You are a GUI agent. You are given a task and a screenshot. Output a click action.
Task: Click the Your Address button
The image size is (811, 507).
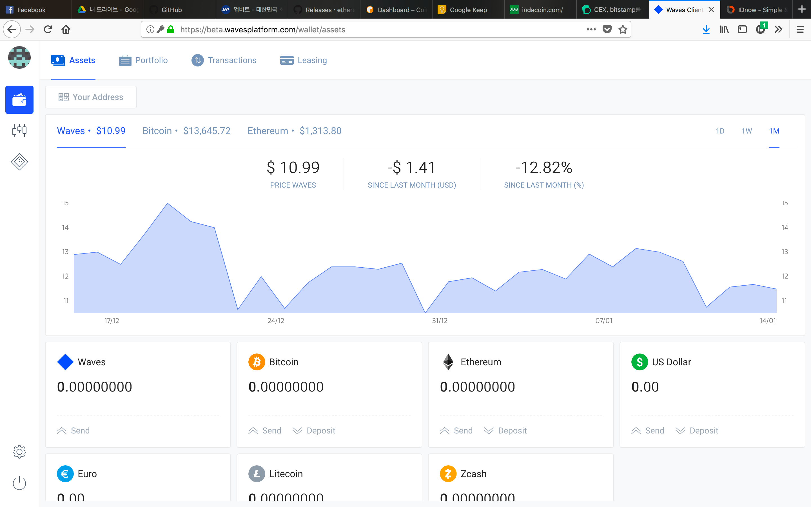91,97
